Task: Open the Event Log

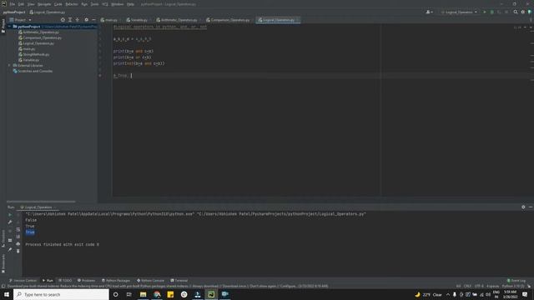Action: point(516,281)
